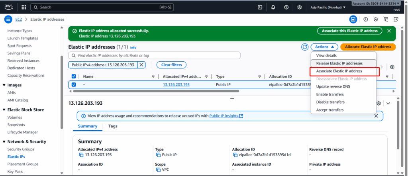Go to EC2 breadcrumb link
Viewport: 408px width, 176px height.
click(x=18, y=19)
